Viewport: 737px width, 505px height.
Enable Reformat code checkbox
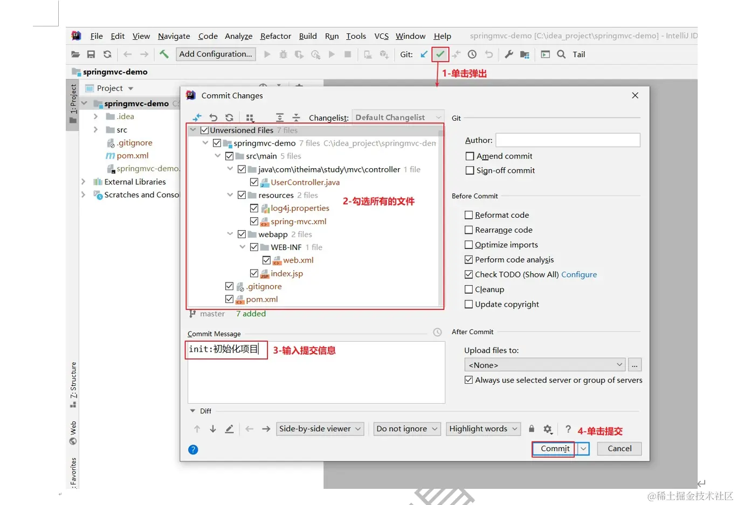click(469, 215)
